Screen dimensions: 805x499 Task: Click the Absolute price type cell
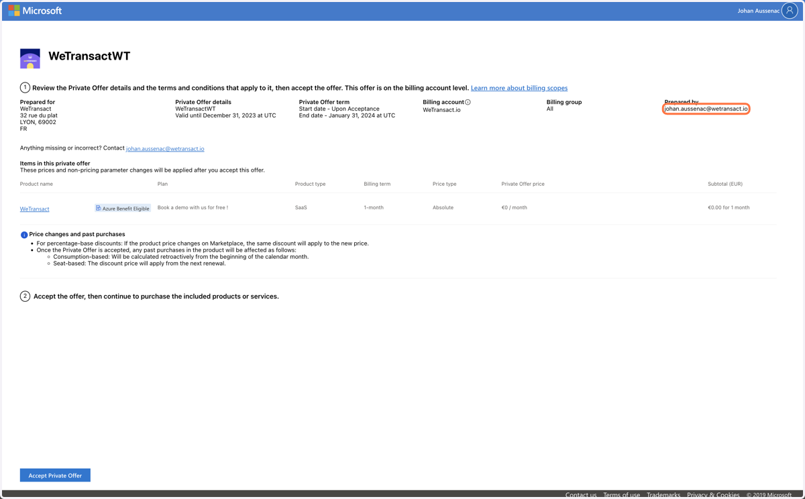tap(443, 208)
